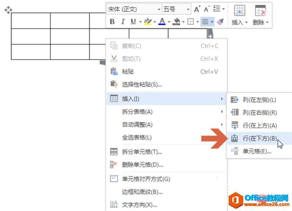
Task: Choose 文字方向(X)... menu entry
Action: pyautogui.click(x=167, y=205)
